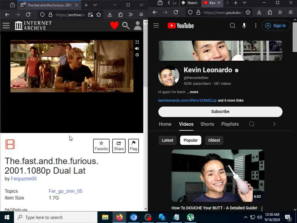
Task: Open YouTube search icon
Action: pyautogui.click(x=233, y=26)
